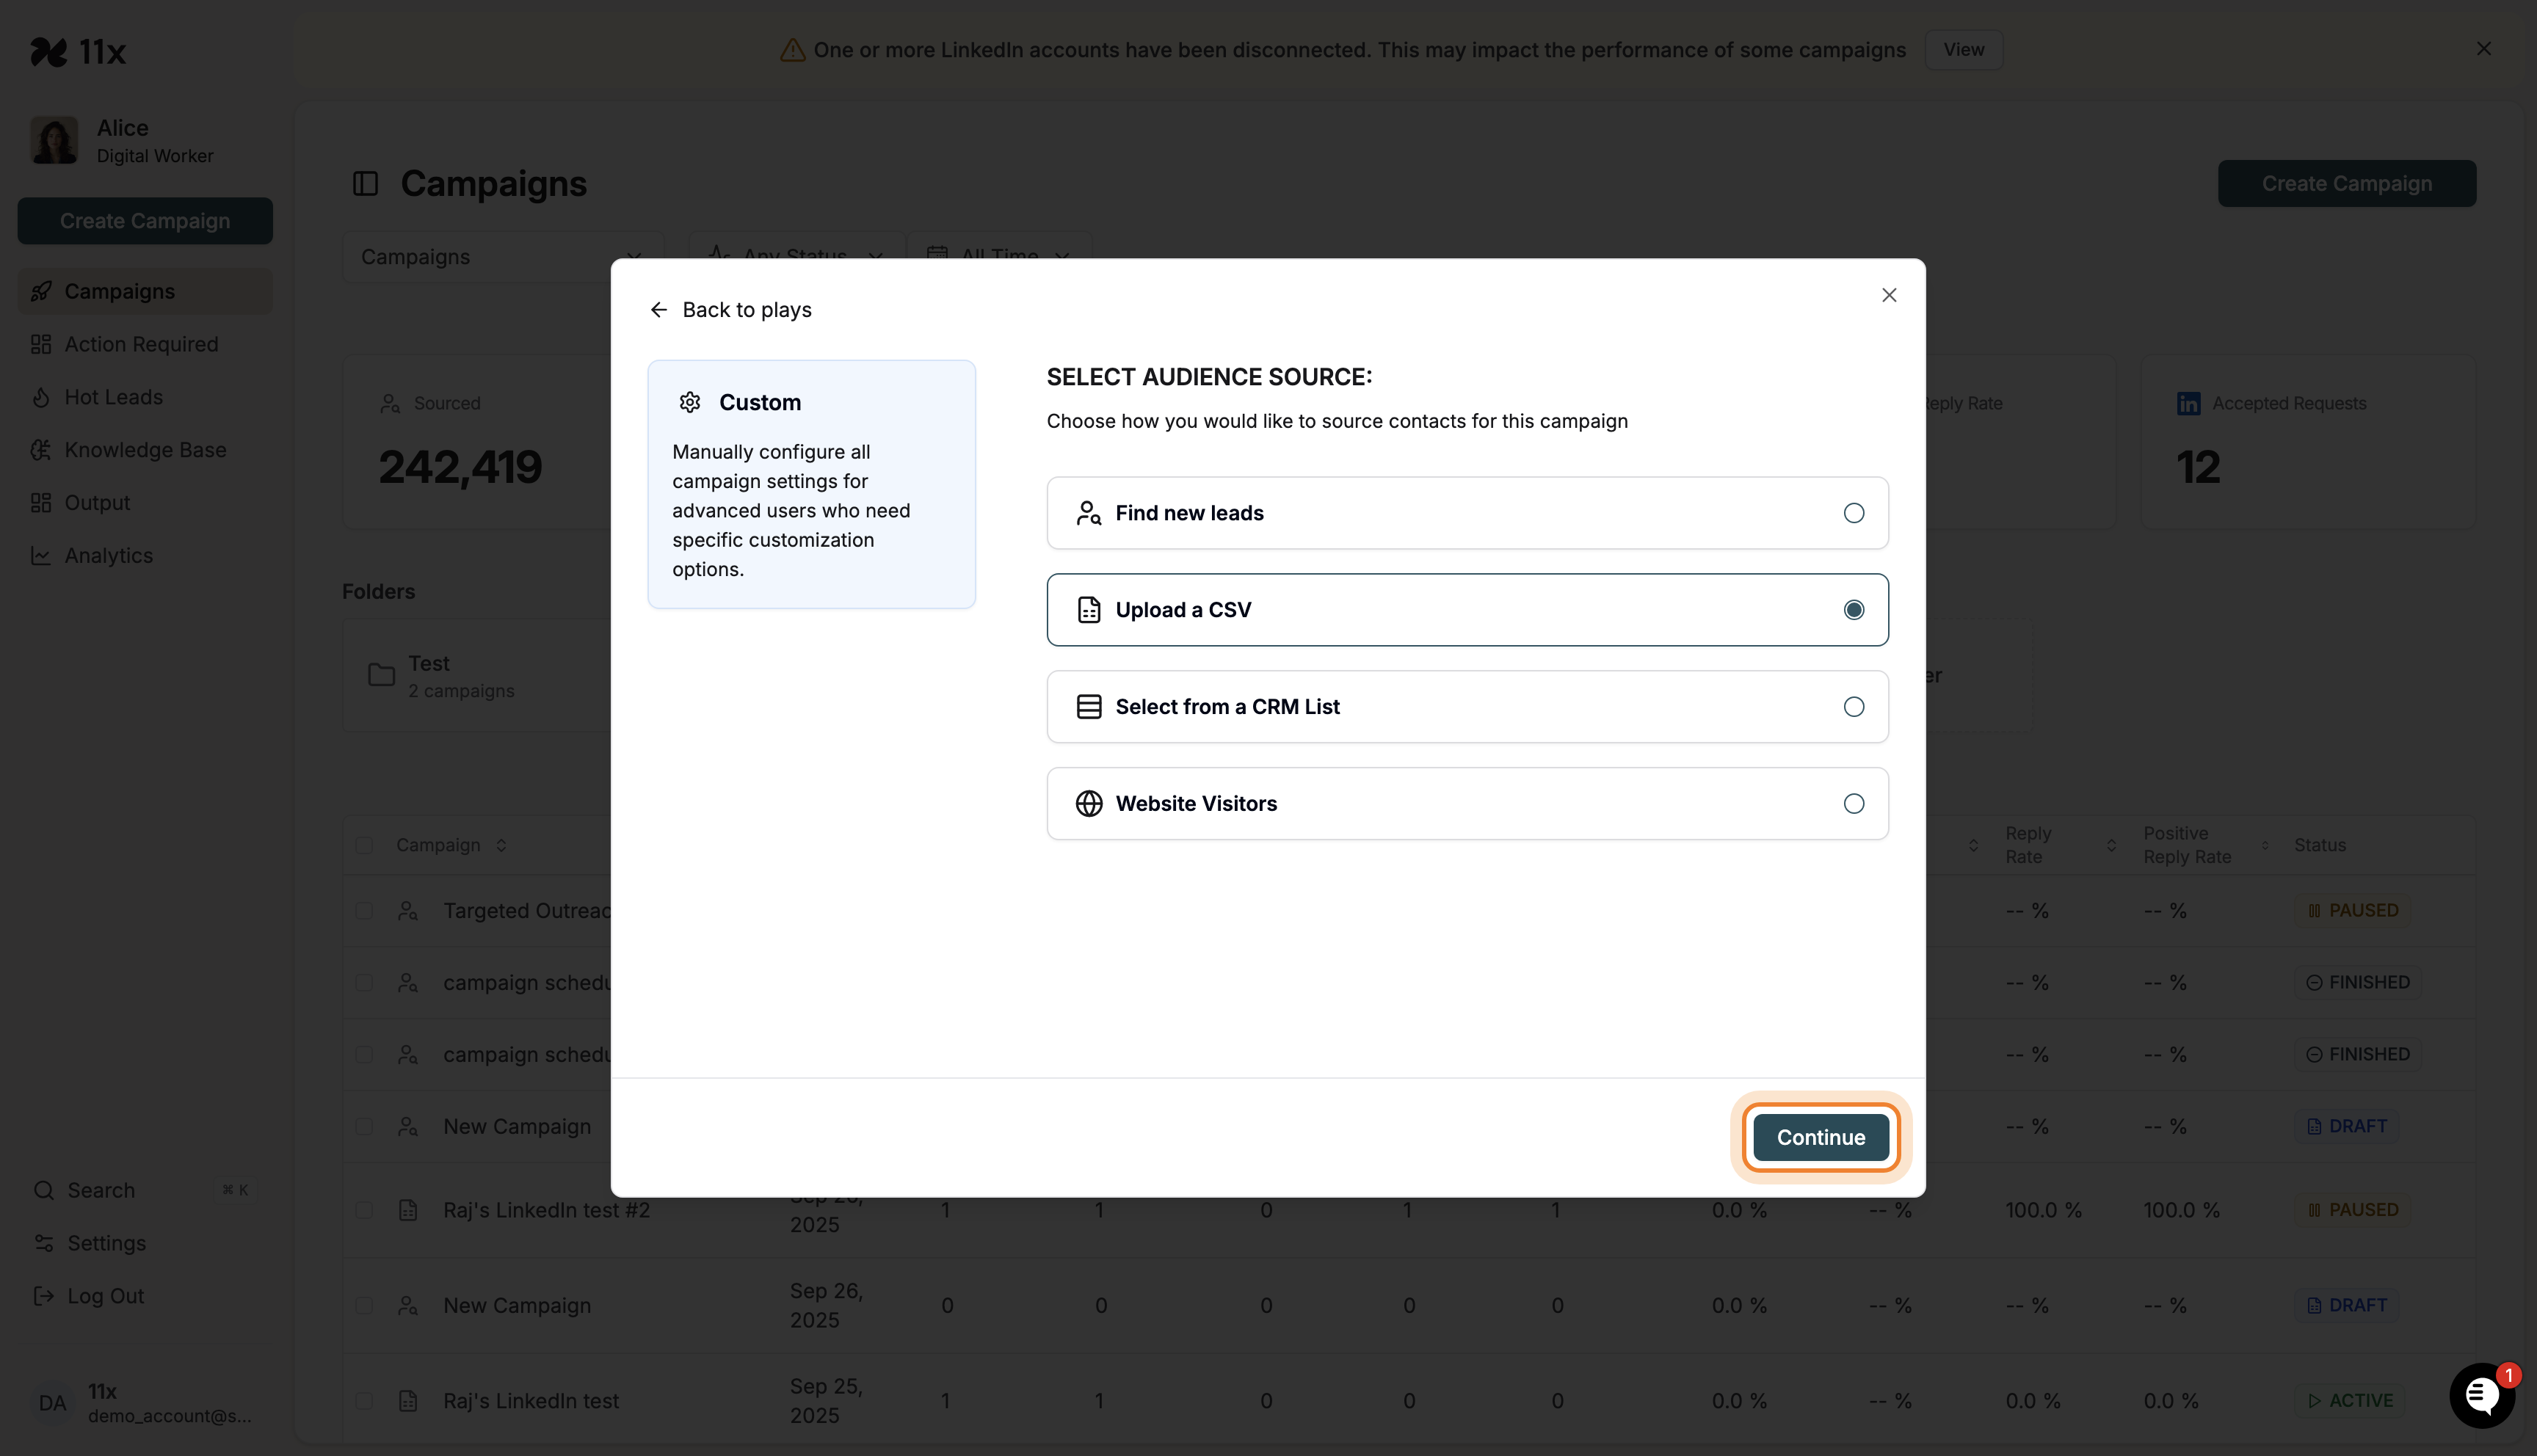Image resolution: width=2537 pixels, height=1456 pixels.
Task: View the disconnected LinkedIn accounts warning
Action: [1963, 49]
